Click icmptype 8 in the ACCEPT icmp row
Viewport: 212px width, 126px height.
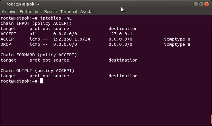click(177, 39)
